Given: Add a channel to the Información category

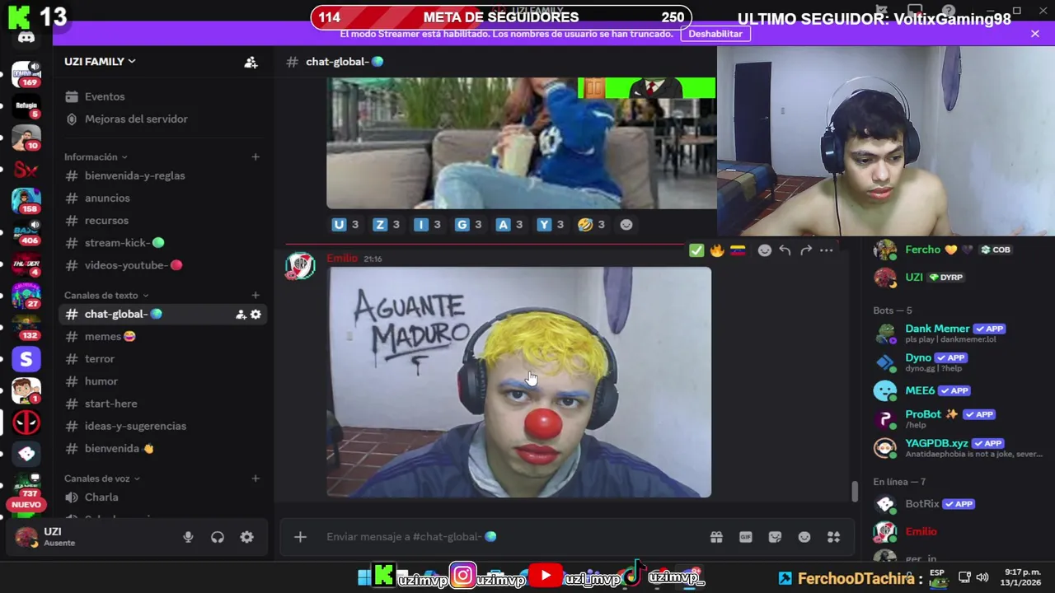Looking at the screenshot, I should (x=256, y=156).
